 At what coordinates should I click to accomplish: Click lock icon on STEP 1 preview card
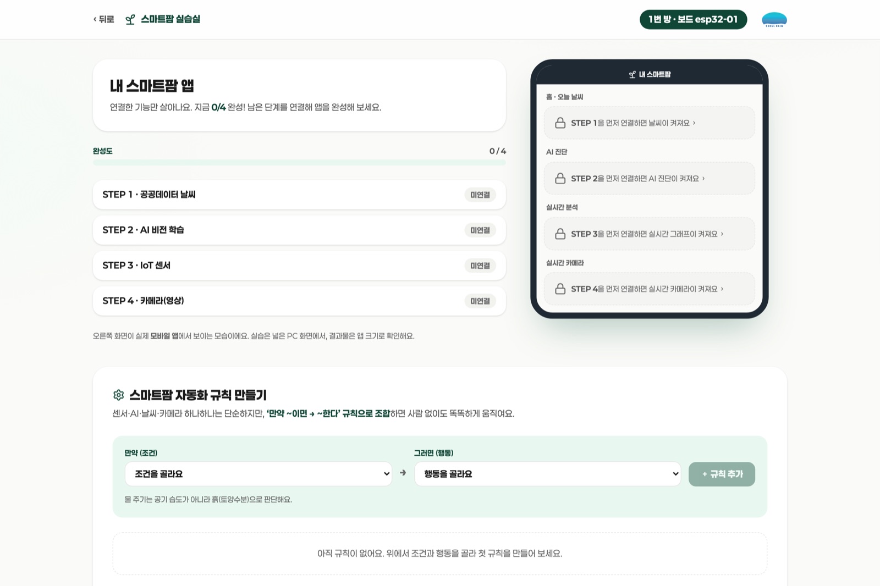pyautogui.click(x=560, y=123)
